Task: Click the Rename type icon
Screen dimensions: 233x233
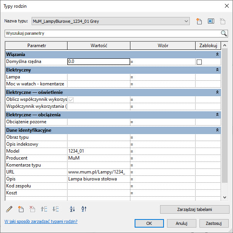Action: [211, 21]
